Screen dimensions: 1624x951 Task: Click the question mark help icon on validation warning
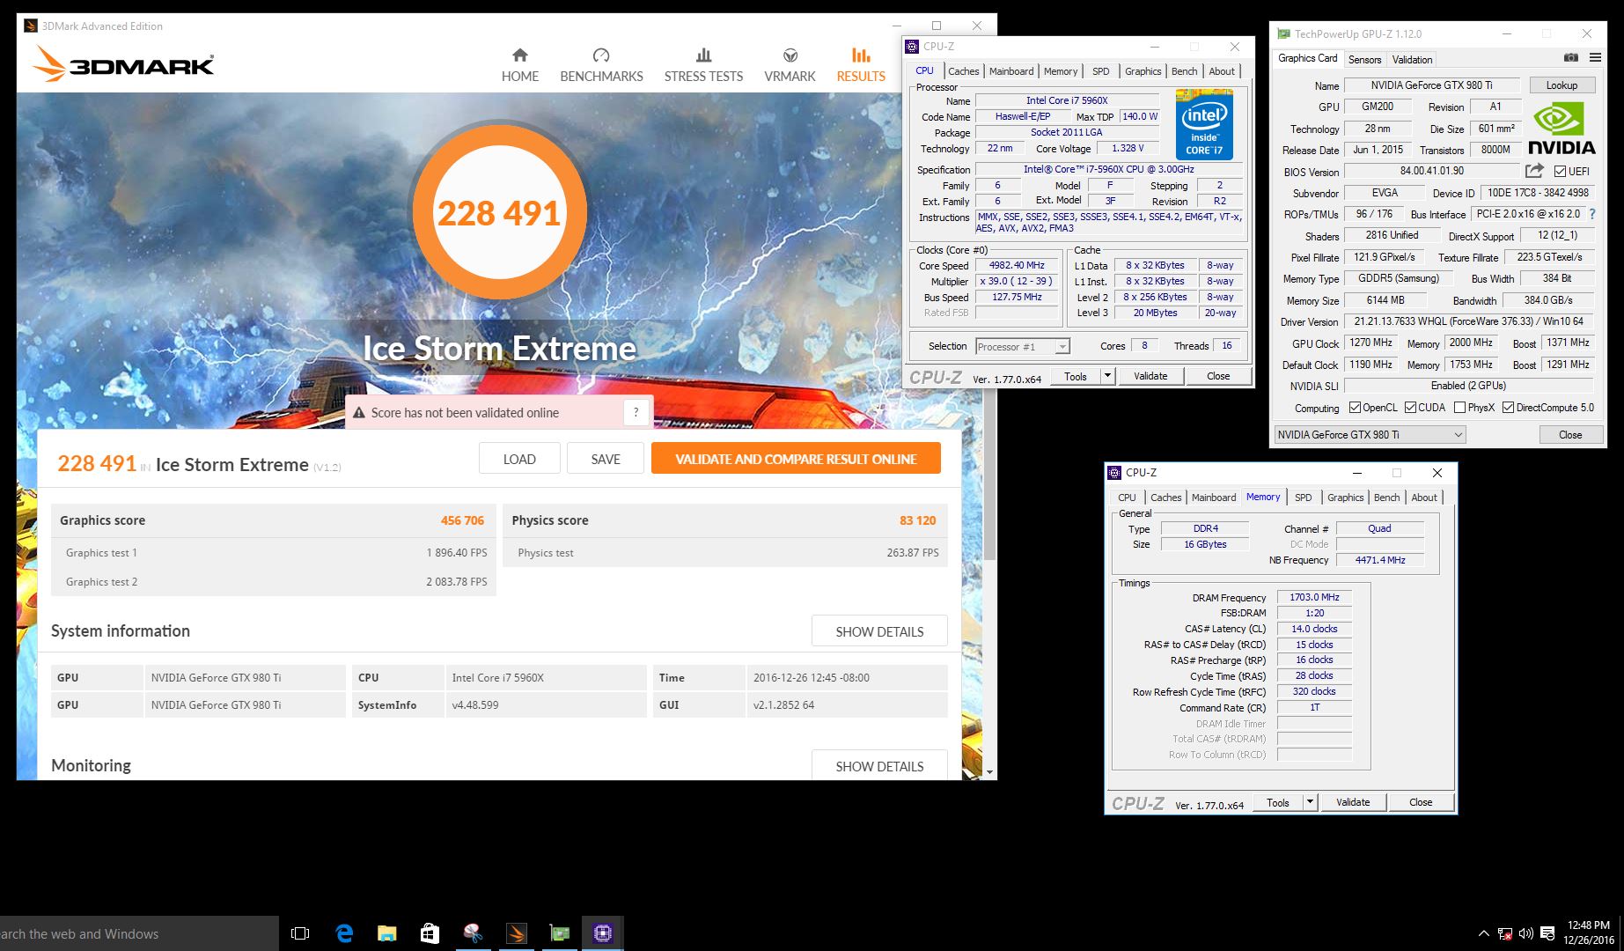point(636,412)
